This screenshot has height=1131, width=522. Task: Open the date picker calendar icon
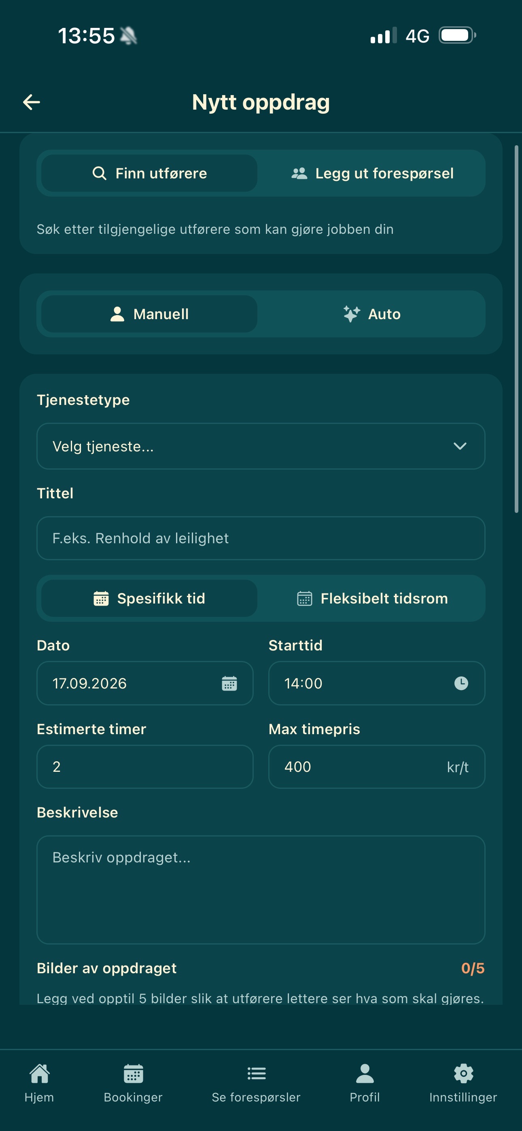229,683
